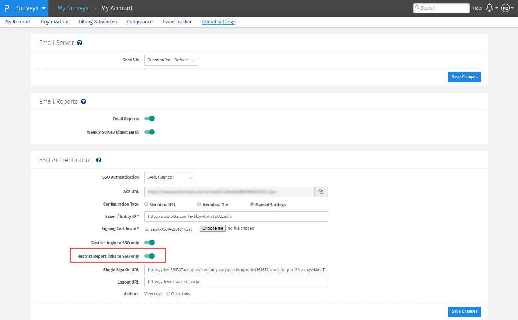Viewport: 518px width, 320px height.
Task: Open the NB user avatar menu
Action: (505, 8)
